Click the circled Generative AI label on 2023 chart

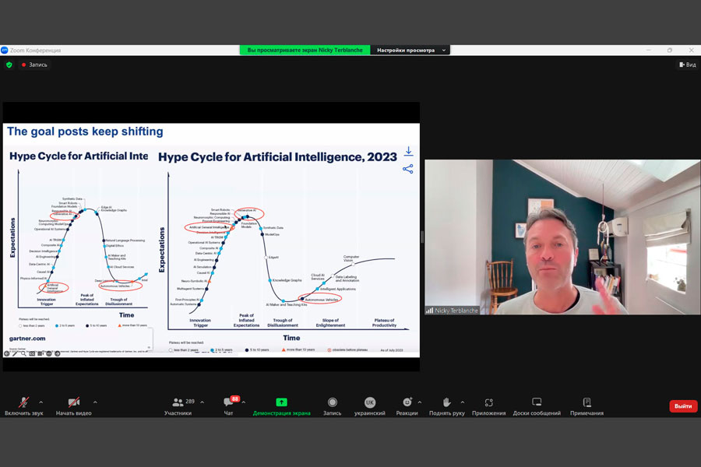[x=247, y=210]
